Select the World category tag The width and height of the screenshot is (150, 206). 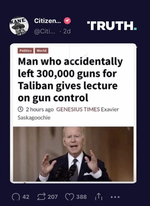(42, 50)
